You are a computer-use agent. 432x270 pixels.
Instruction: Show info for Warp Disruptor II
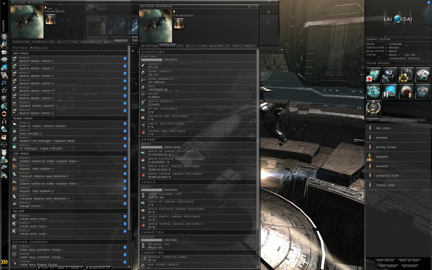pos(125,131)
